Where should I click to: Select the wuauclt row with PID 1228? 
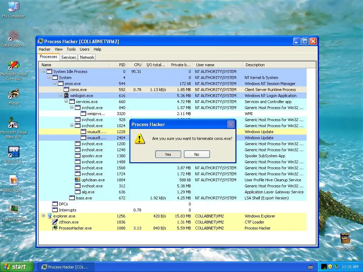click(173, 132)
